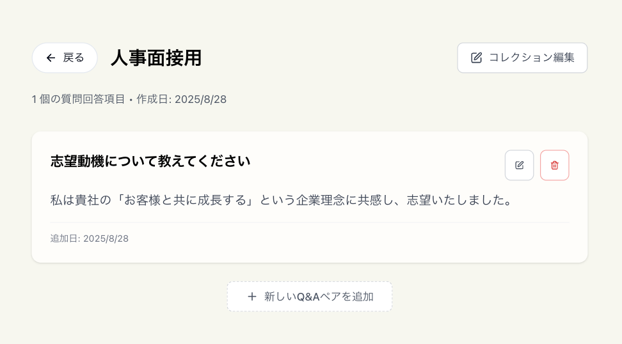Open コレクション編集 via its text label
The image size is (622, 344).
click(x=531, y=58)
